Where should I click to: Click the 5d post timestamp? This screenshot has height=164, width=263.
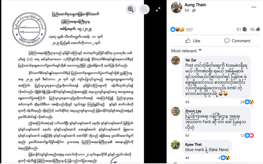pyautogui.click(x=187, y=10)
